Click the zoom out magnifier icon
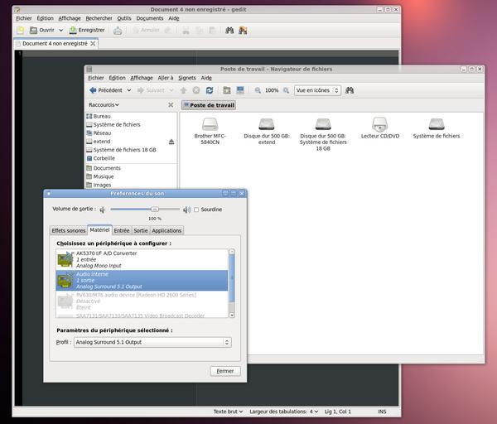The height and width of the screenshot is (424, 497). click(x=258, y=90)
